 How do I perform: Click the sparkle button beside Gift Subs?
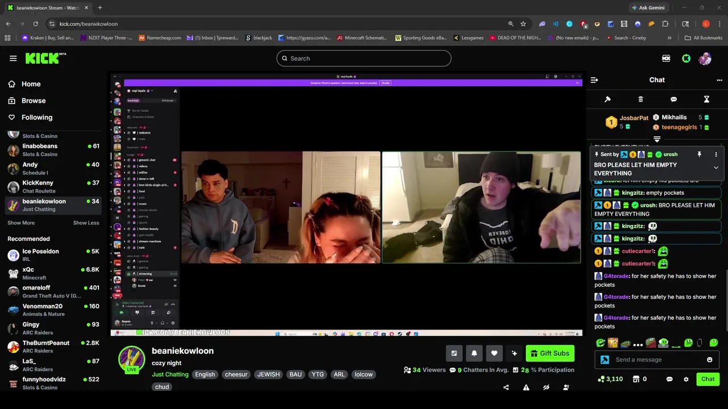[514, 353]
